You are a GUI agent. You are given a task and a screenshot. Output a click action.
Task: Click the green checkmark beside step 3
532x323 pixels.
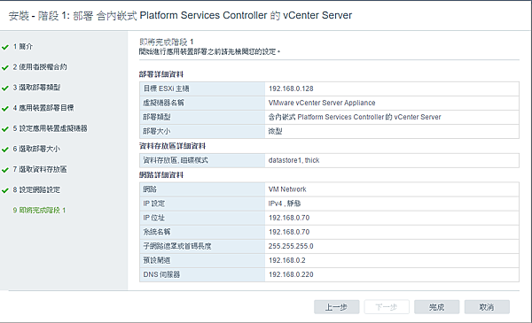[5, 88]
